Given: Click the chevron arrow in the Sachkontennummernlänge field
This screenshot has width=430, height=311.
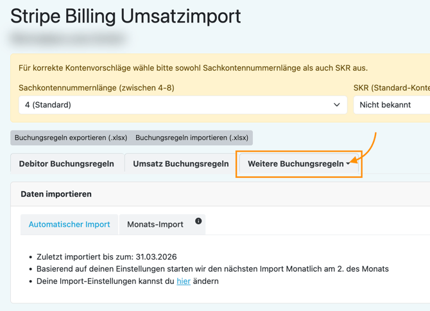Looking at the screenshot, I should click(336, 105).
